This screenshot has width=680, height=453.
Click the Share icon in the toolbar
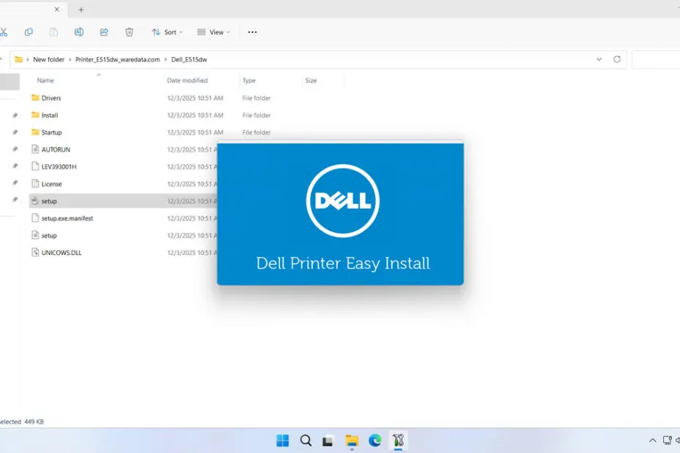tap(104, 32)
